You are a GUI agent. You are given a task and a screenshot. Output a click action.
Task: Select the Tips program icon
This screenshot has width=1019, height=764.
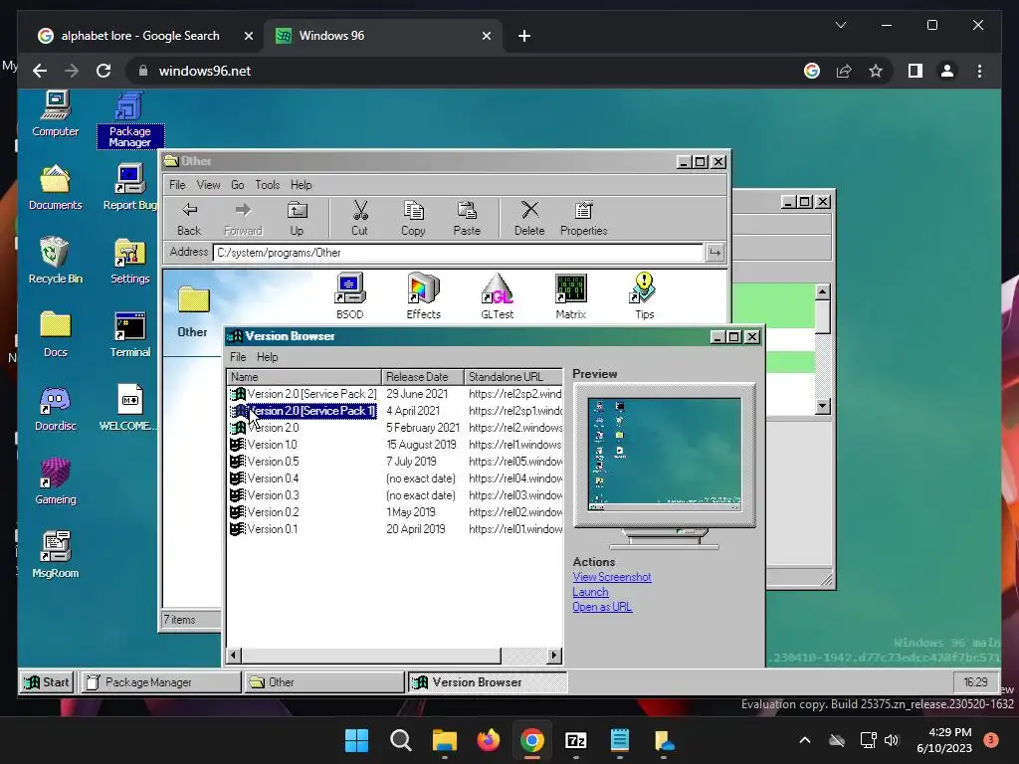point(644,296)
